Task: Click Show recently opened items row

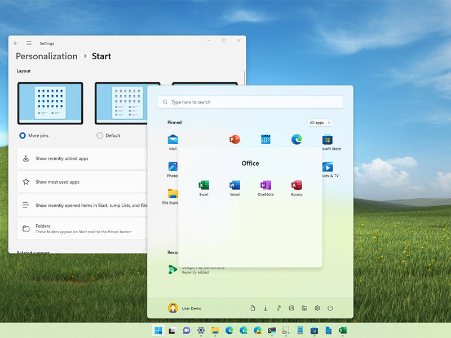Action: click(x=82, y=205)
